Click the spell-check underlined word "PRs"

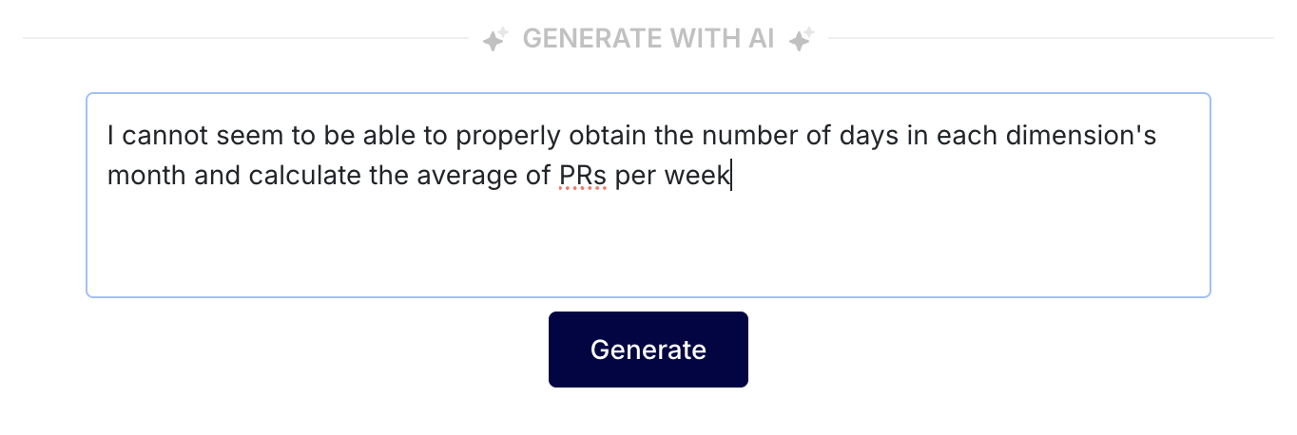(582, 176)
